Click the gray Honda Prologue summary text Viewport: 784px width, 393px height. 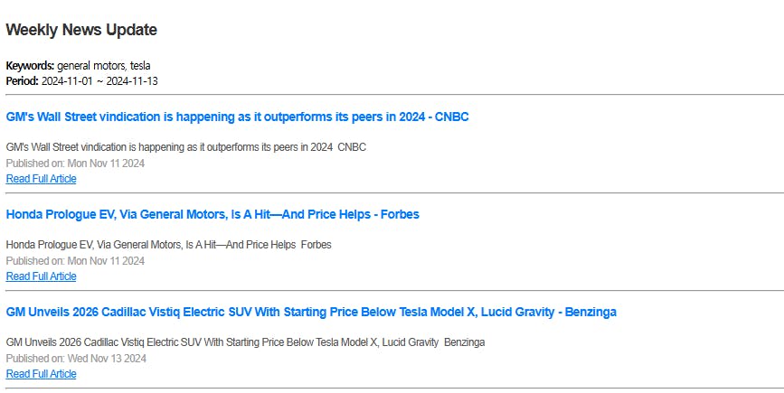pyautogui.click(x=168, y=245)
